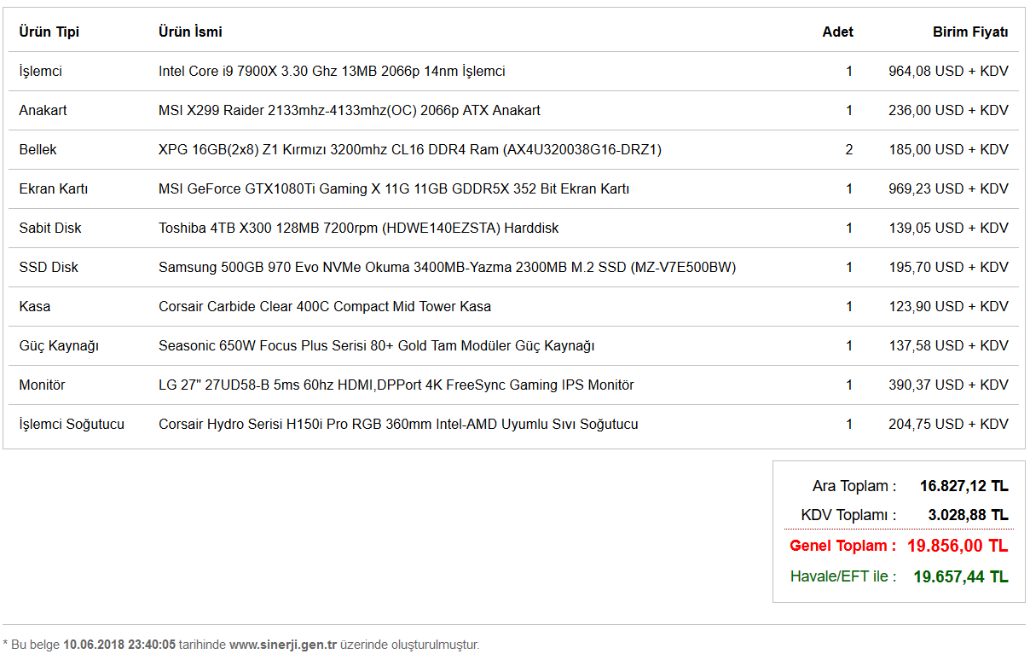Screen dimensions: 1030x654
Task: Click the 969,23 USD + KDV price
Action: pos(948,188)
